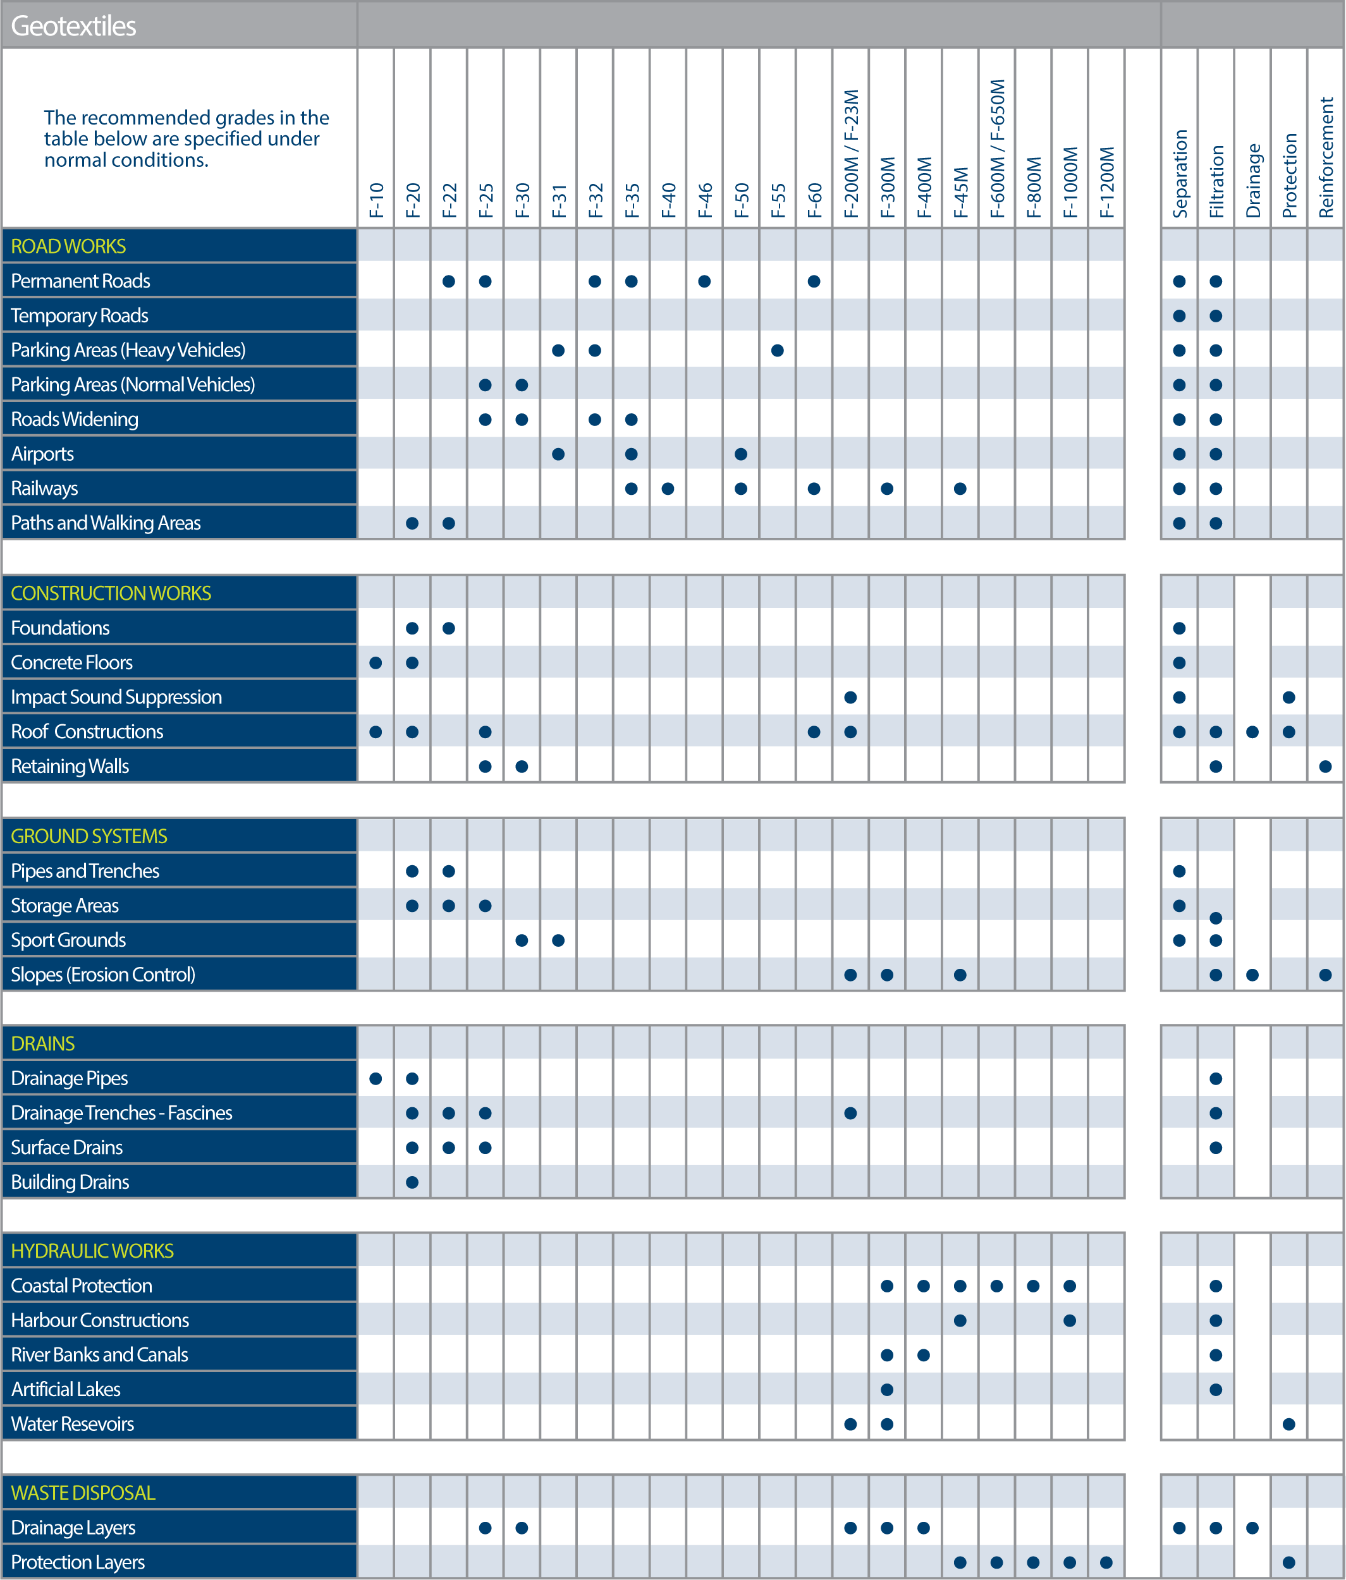Select the Drainage Trenches - Fascines row label

(x=121, y=1112)
